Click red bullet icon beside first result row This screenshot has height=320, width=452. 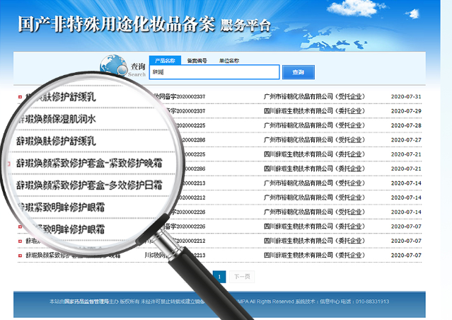[x=20, y=97]
